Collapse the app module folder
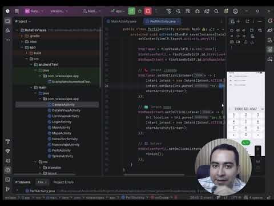 pyautogui.click(x=22, y=47)
